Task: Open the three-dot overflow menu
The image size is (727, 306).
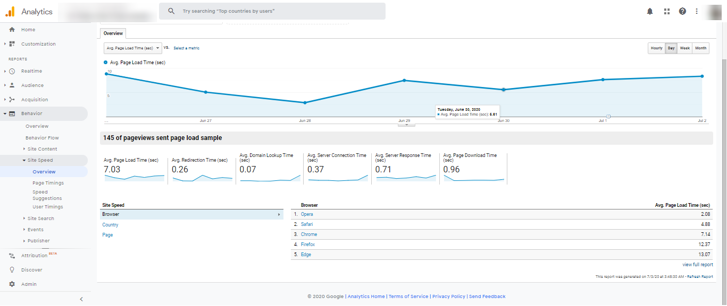Action: point(696,11)
